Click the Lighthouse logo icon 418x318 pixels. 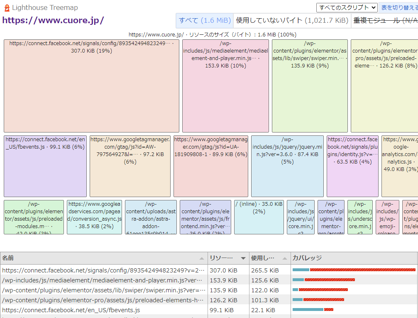(x=7, y=7)
